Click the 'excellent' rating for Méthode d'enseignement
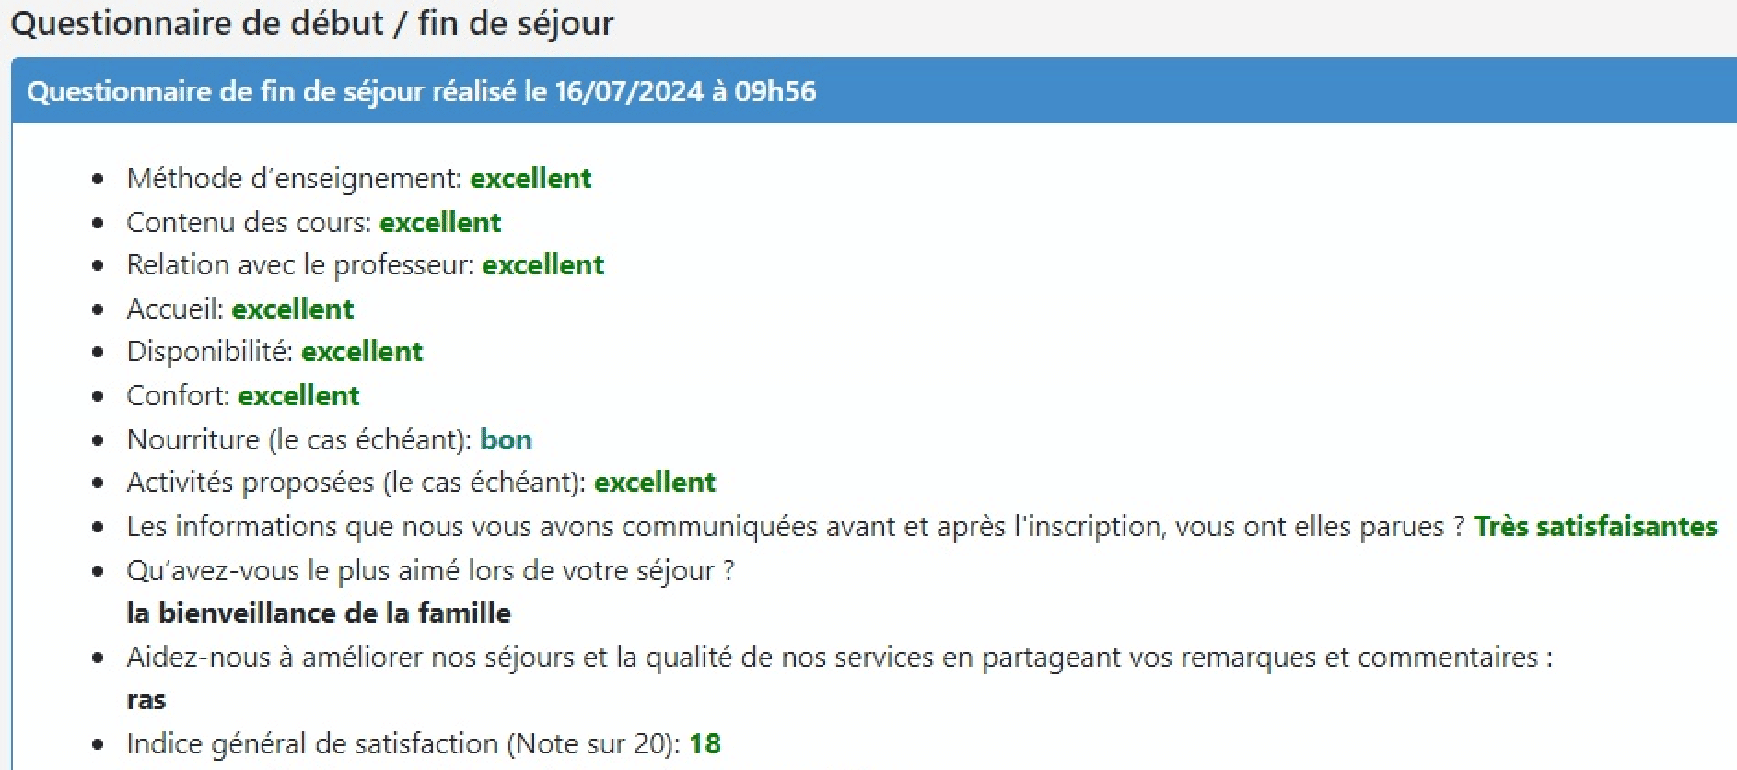 click(x=530, y=178)
